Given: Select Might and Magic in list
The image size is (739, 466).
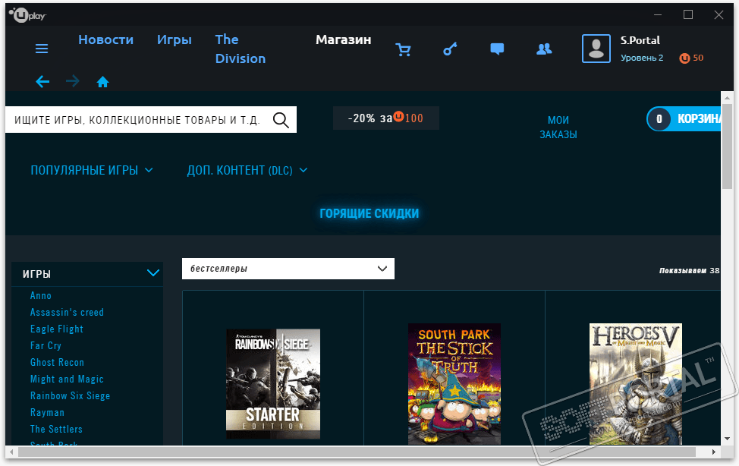Looking at the screenshot, I should 67,379.
